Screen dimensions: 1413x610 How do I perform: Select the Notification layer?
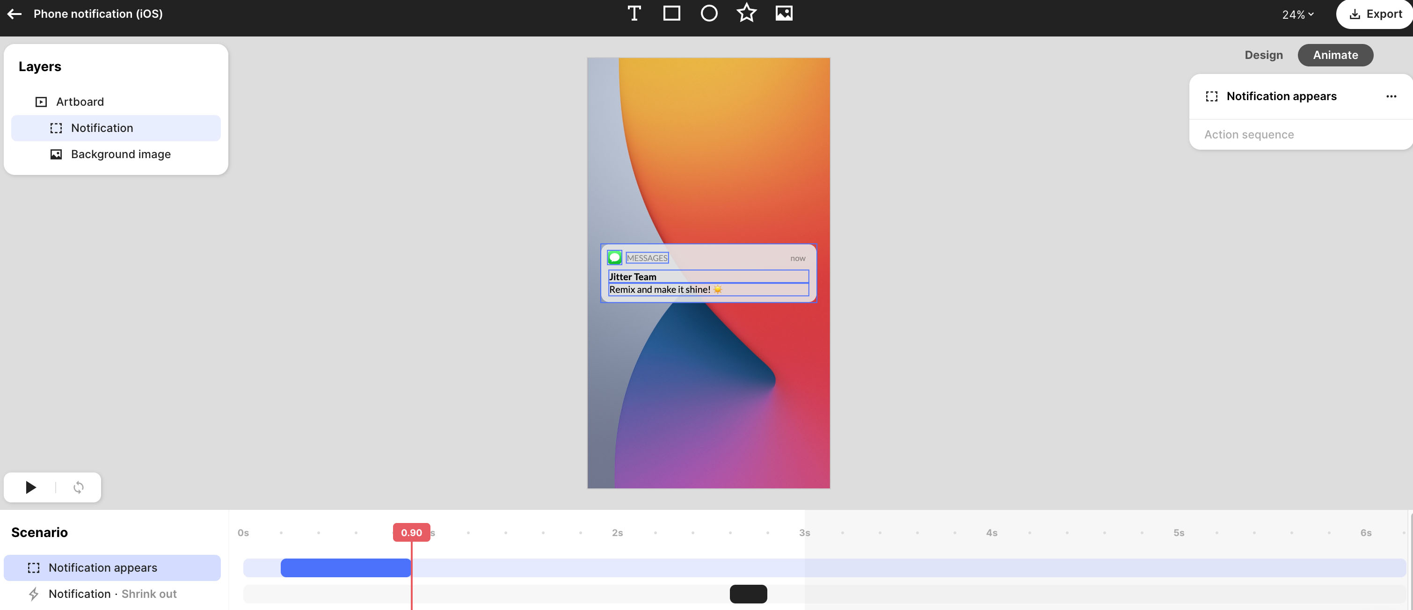coord(102,128)
